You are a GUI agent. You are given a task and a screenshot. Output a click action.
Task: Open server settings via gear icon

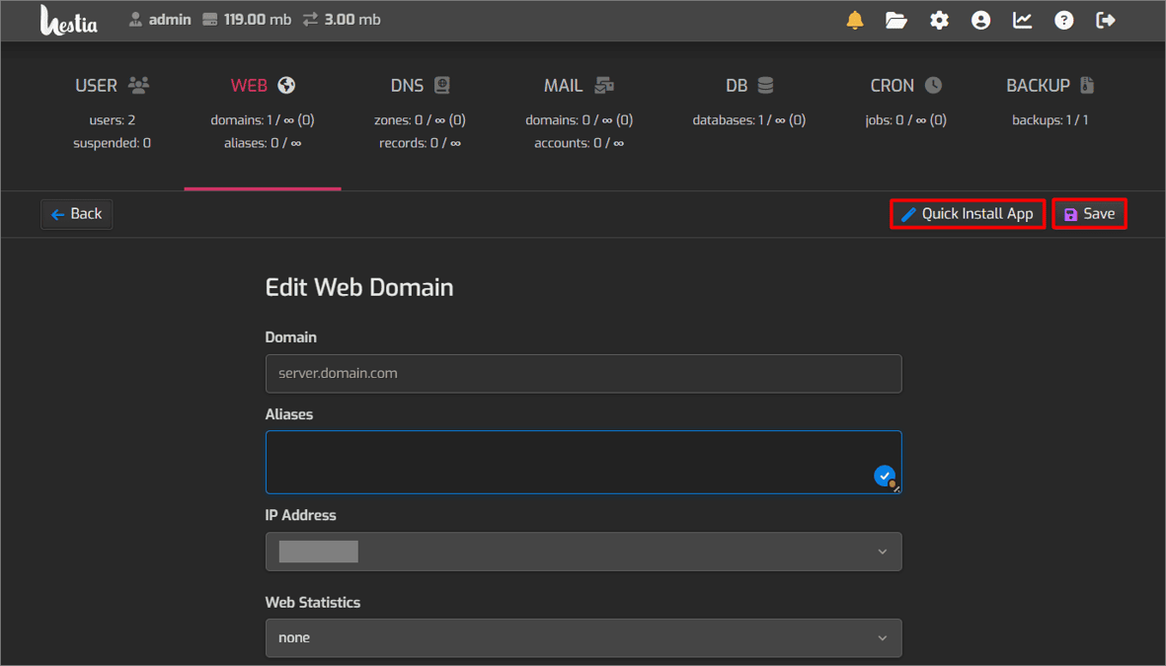tap(939, 19)
